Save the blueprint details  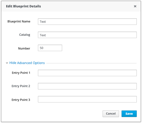click(x=129, y=114)
